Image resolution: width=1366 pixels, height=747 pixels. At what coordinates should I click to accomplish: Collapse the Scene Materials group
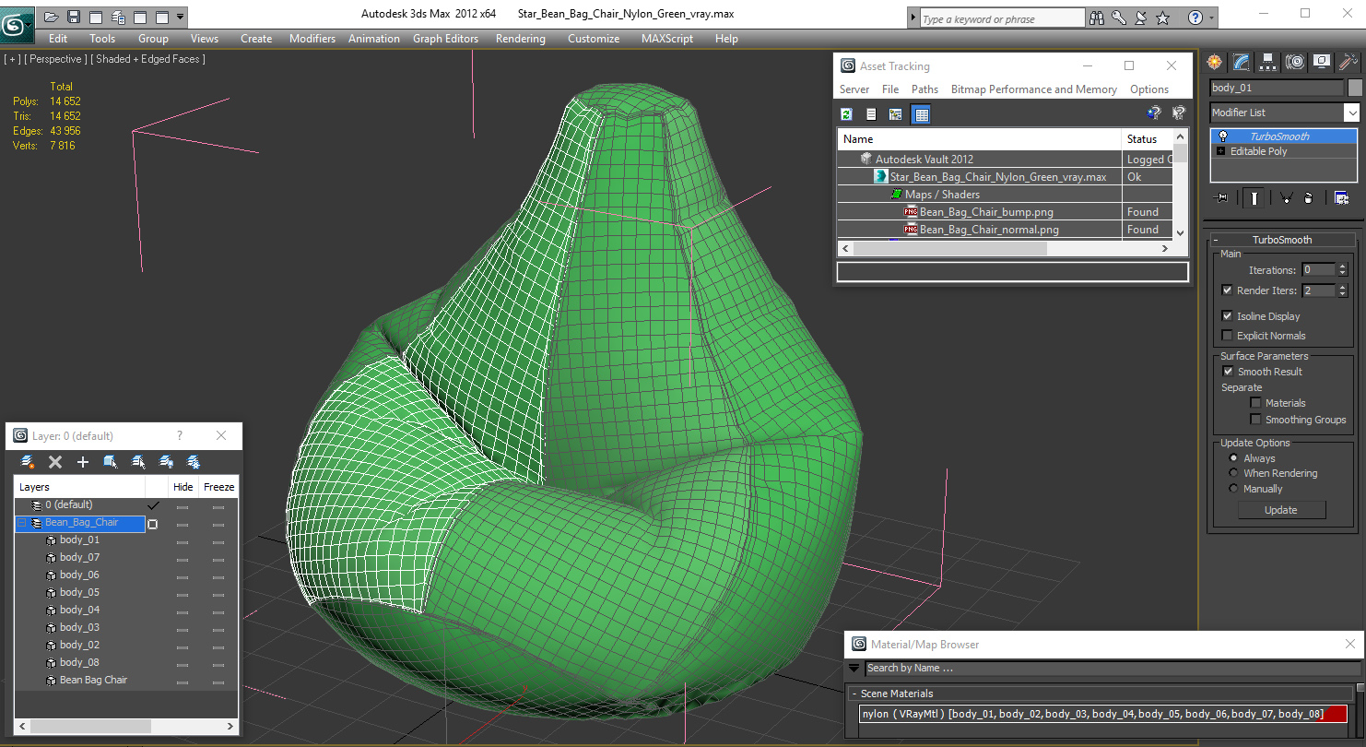click(854, 694)
